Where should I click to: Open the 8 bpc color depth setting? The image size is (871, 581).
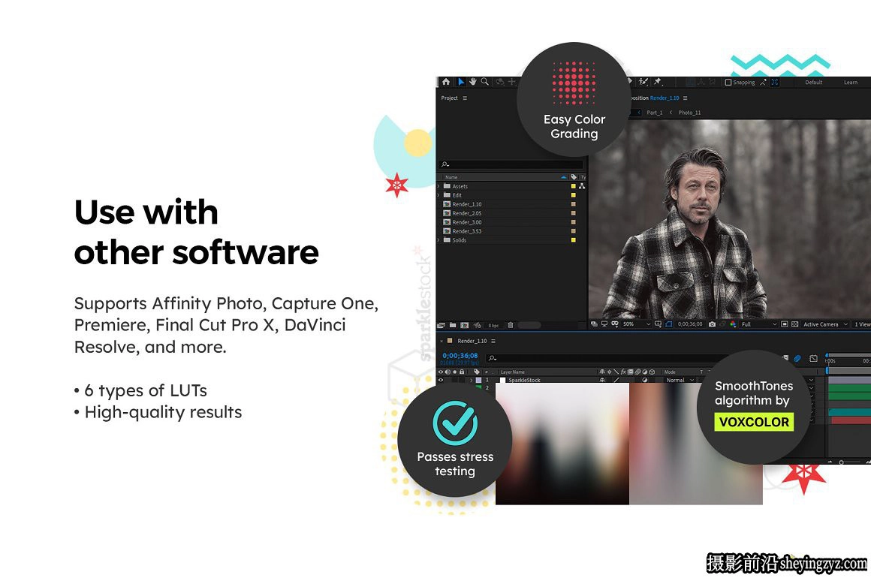coord(493,326)
